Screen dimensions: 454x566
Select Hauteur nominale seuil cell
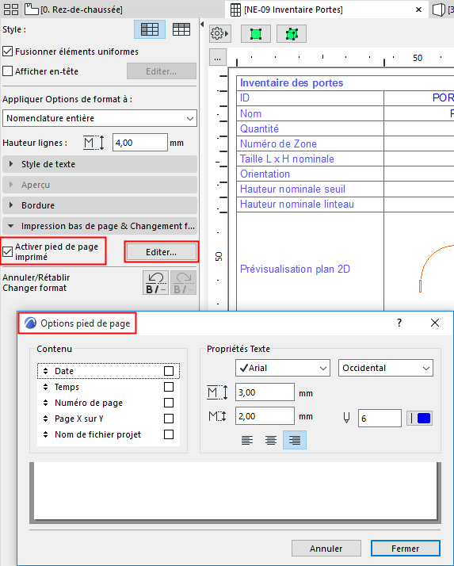(310, 189)
